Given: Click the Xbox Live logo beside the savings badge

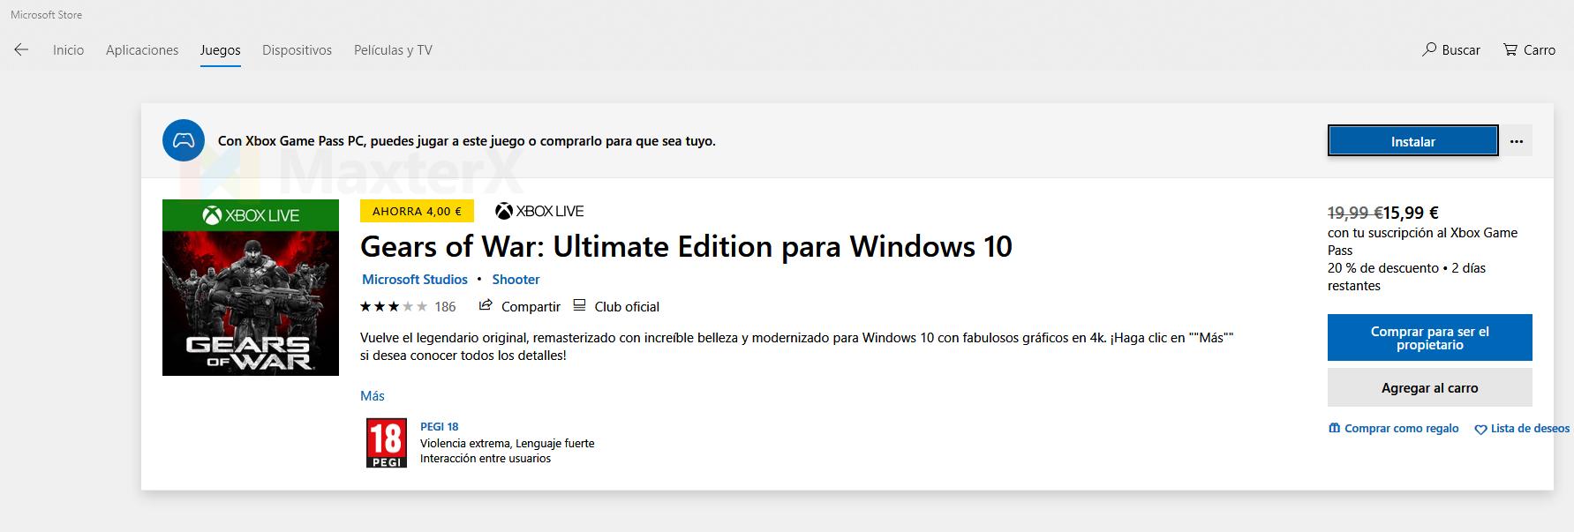Looking at the screenshot, I should pyautogui.click(x=539, y=211).
